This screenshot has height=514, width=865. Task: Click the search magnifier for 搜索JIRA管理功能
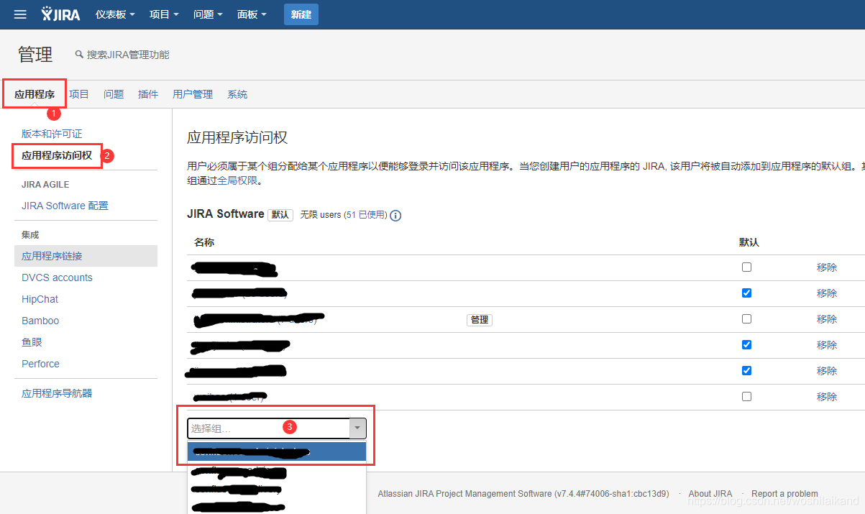coord(79,55)
